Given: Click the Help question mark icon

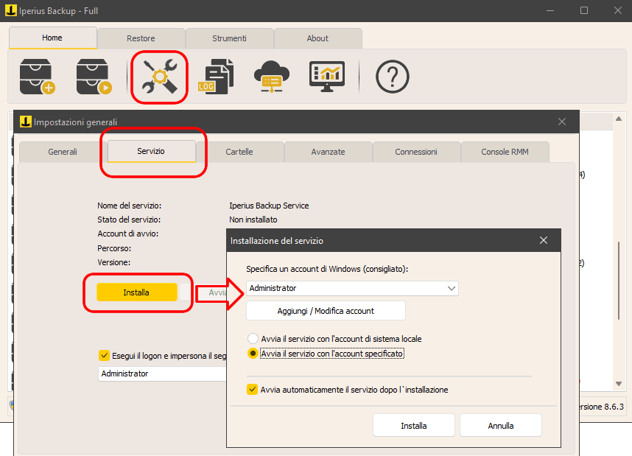Looking at the screenshot, I should click(392, 77).
